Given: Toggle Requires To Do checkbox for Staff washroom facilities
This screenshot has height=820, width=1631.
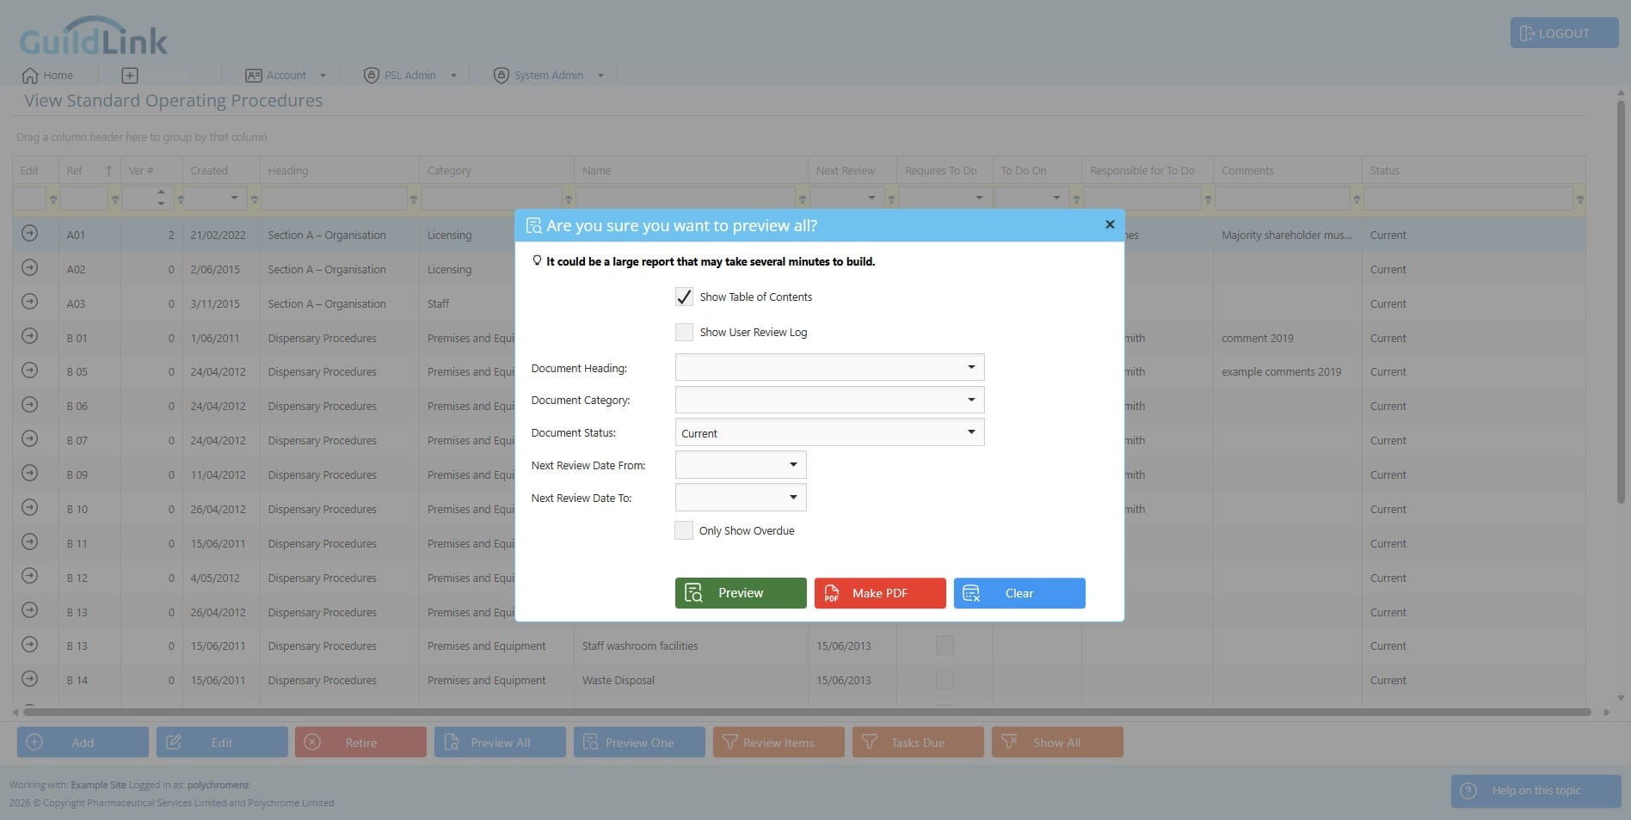Looking at the screenshot, I should tap(945, 646).
